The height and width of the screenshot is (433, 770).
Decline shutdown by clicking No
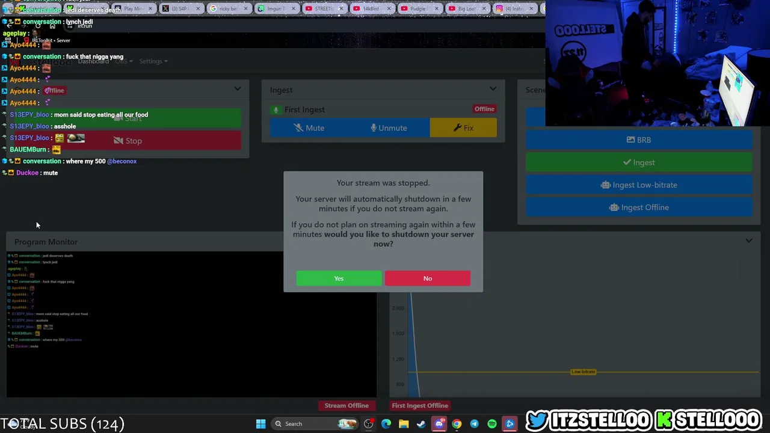point(428,278)
